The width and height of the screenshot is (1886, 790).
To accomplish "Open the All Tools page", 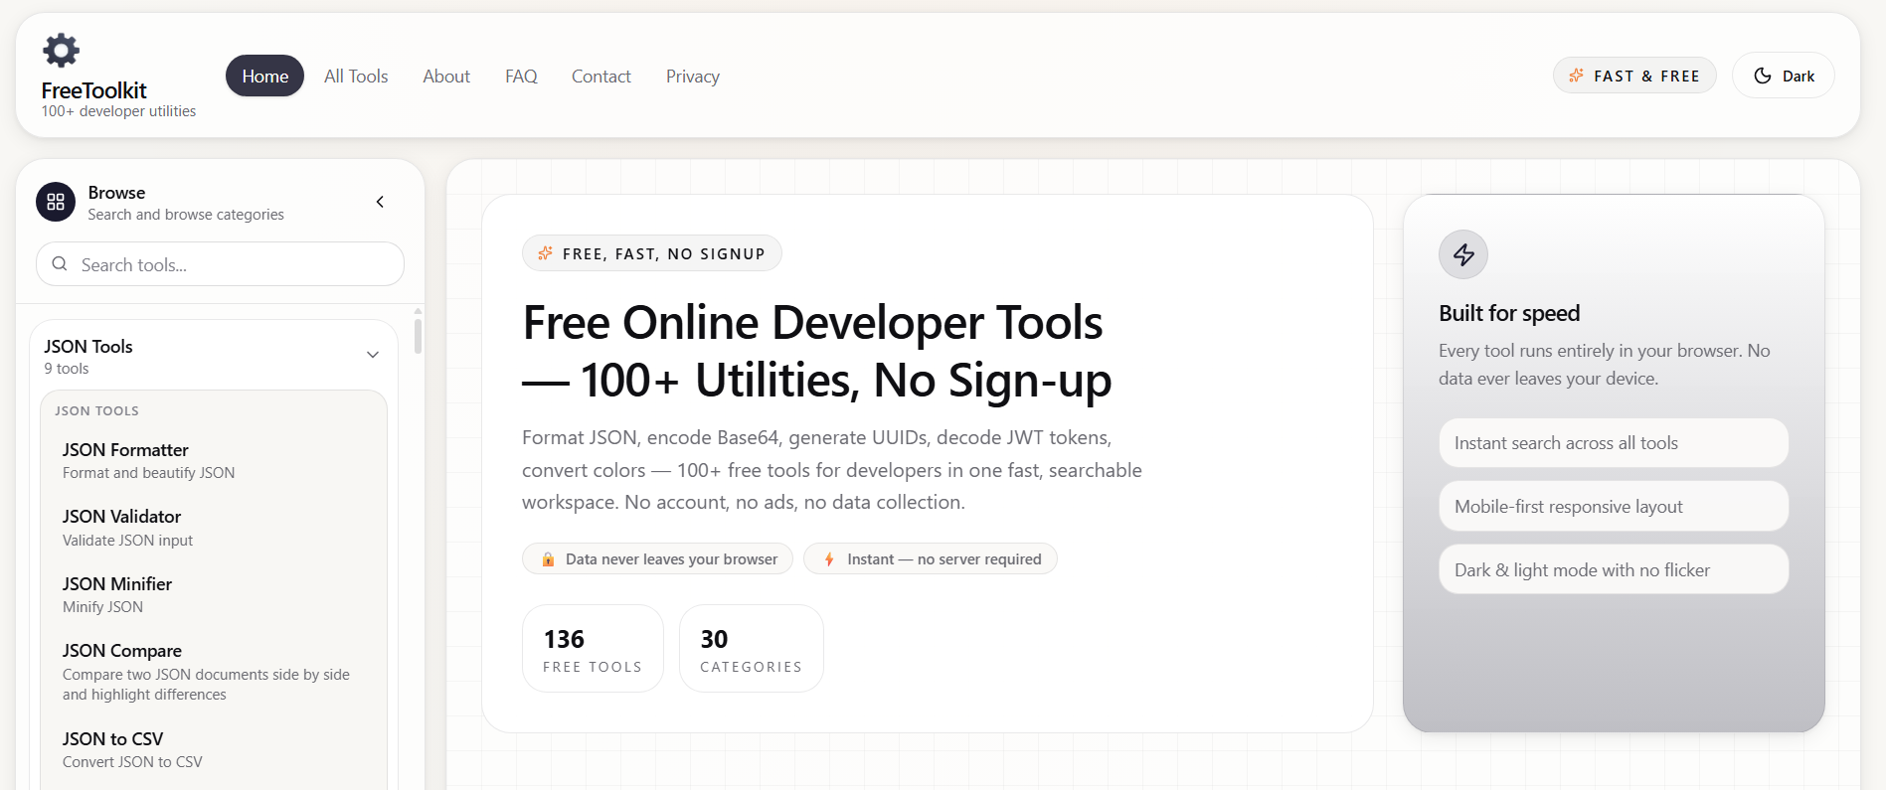I will (356, 77).
